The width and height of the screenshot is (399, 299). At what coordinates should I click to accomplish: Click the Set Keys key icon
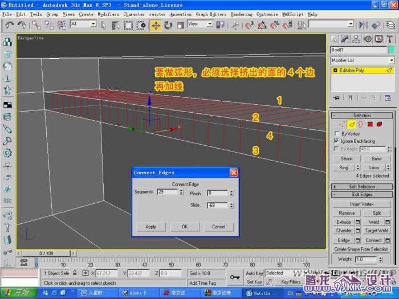(x=235, y=277)
